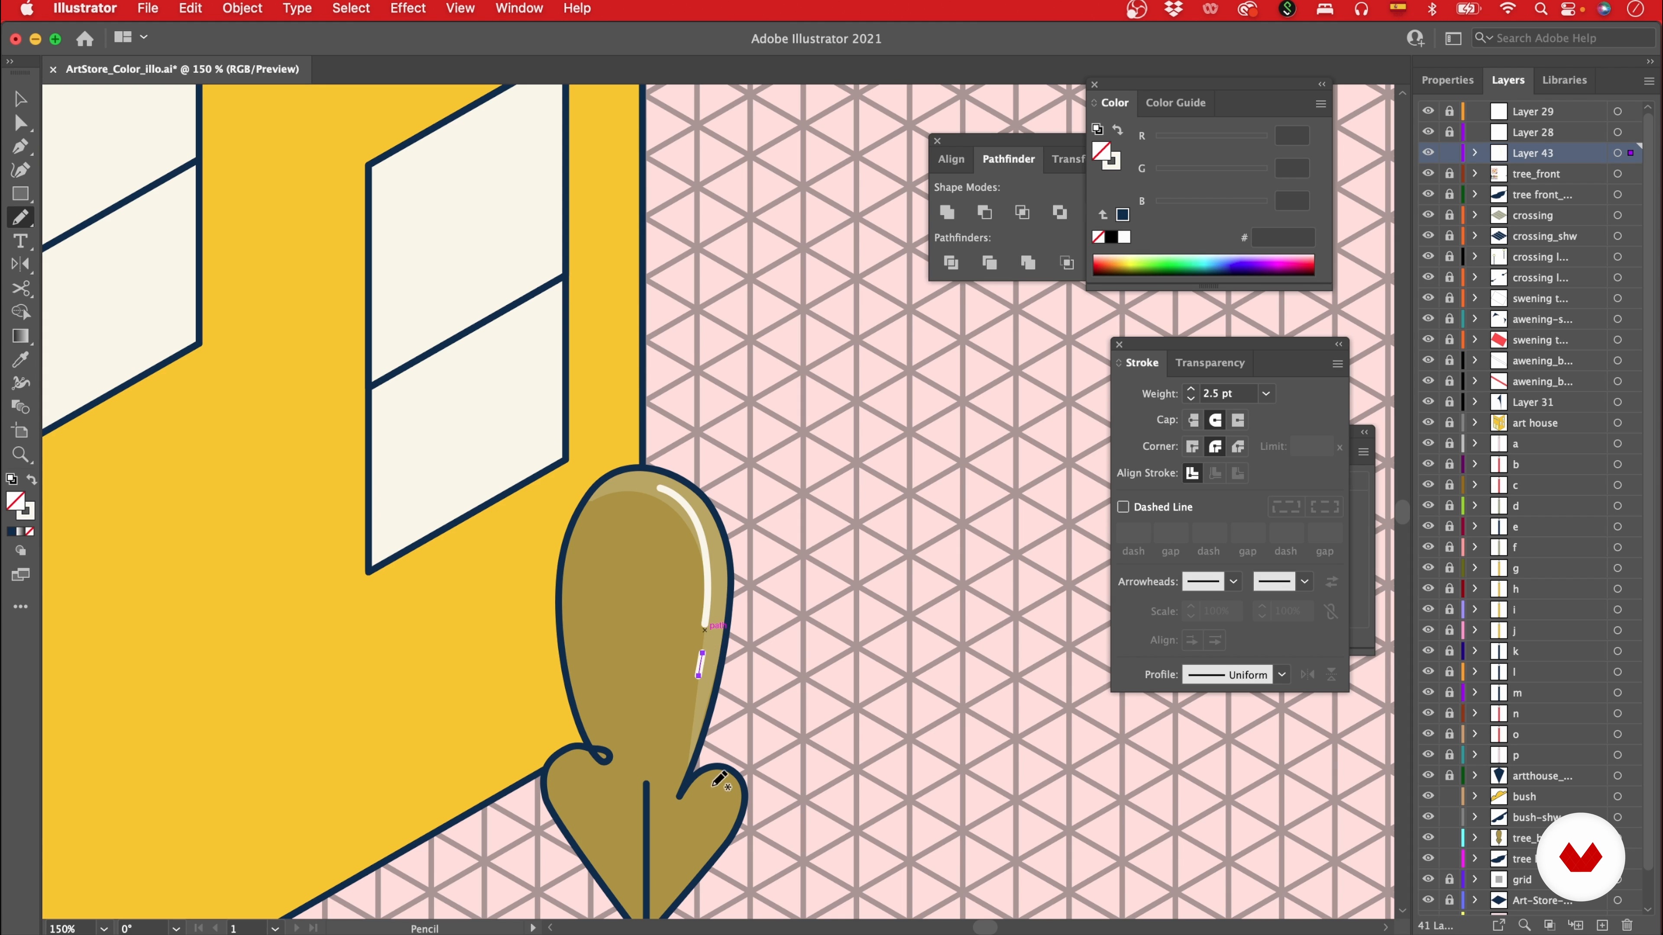Unlock the art house layer
Image resolution: width=1663 pixels, height=935 pixels.
tap(1449, 422)
